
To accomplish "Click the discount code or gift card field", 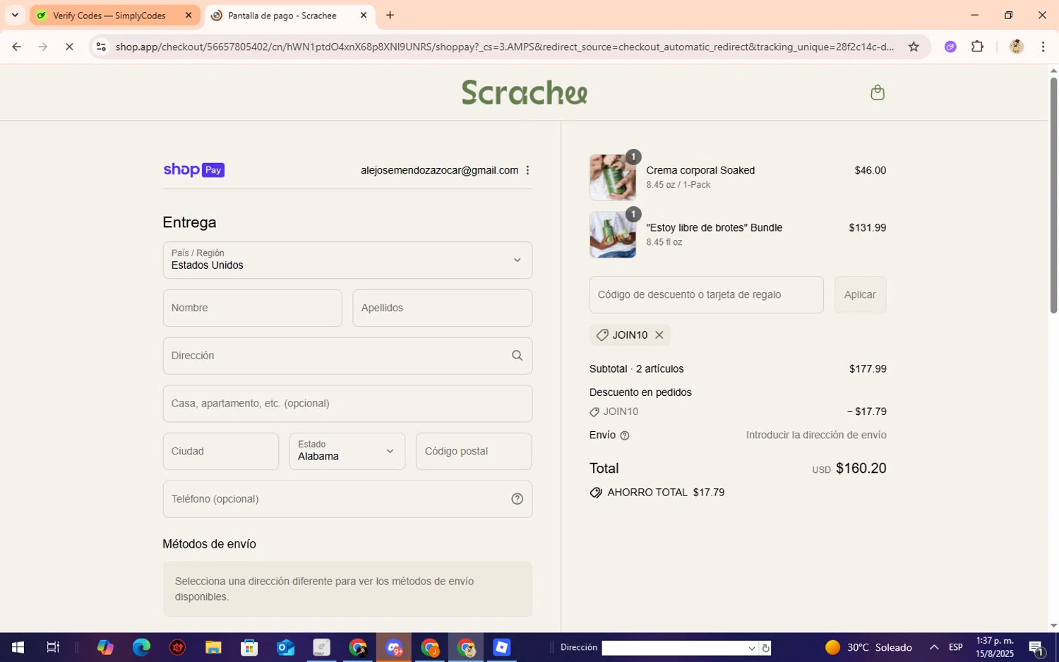I will click(706, 294).
